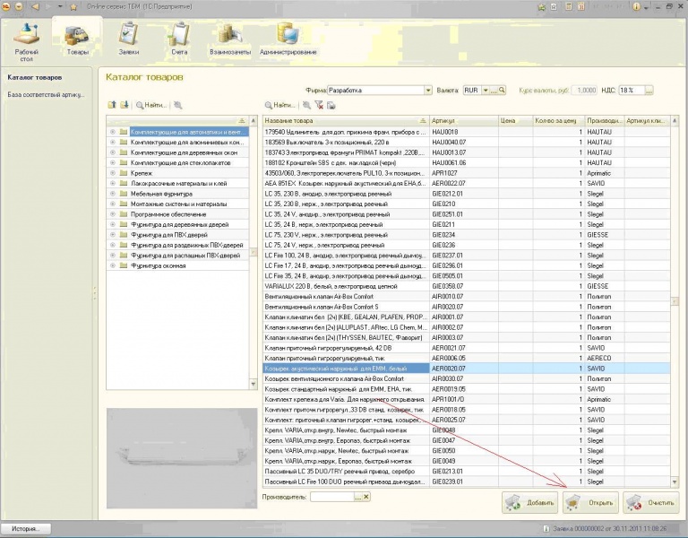This screenshot has width=688, height=538.
Task: Click the Добавить button
Action: tap(529, 502)
